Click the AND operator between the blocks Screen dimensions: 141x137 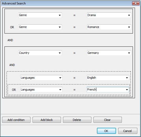click(x=10, y=40)
